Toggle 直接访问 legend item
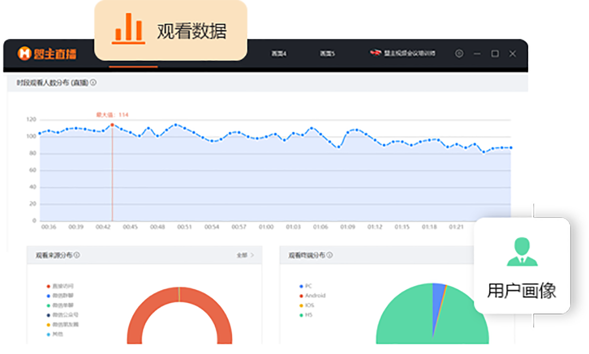Screen dimensions: 589x354 (60, 286)
